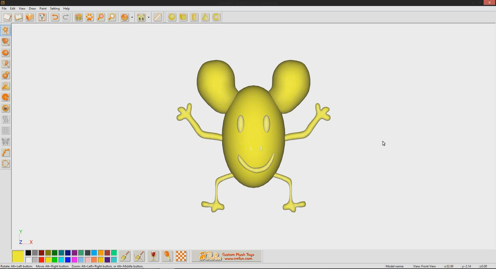Select the two-spheres tool in sidebar

click(x=6, y=75)
